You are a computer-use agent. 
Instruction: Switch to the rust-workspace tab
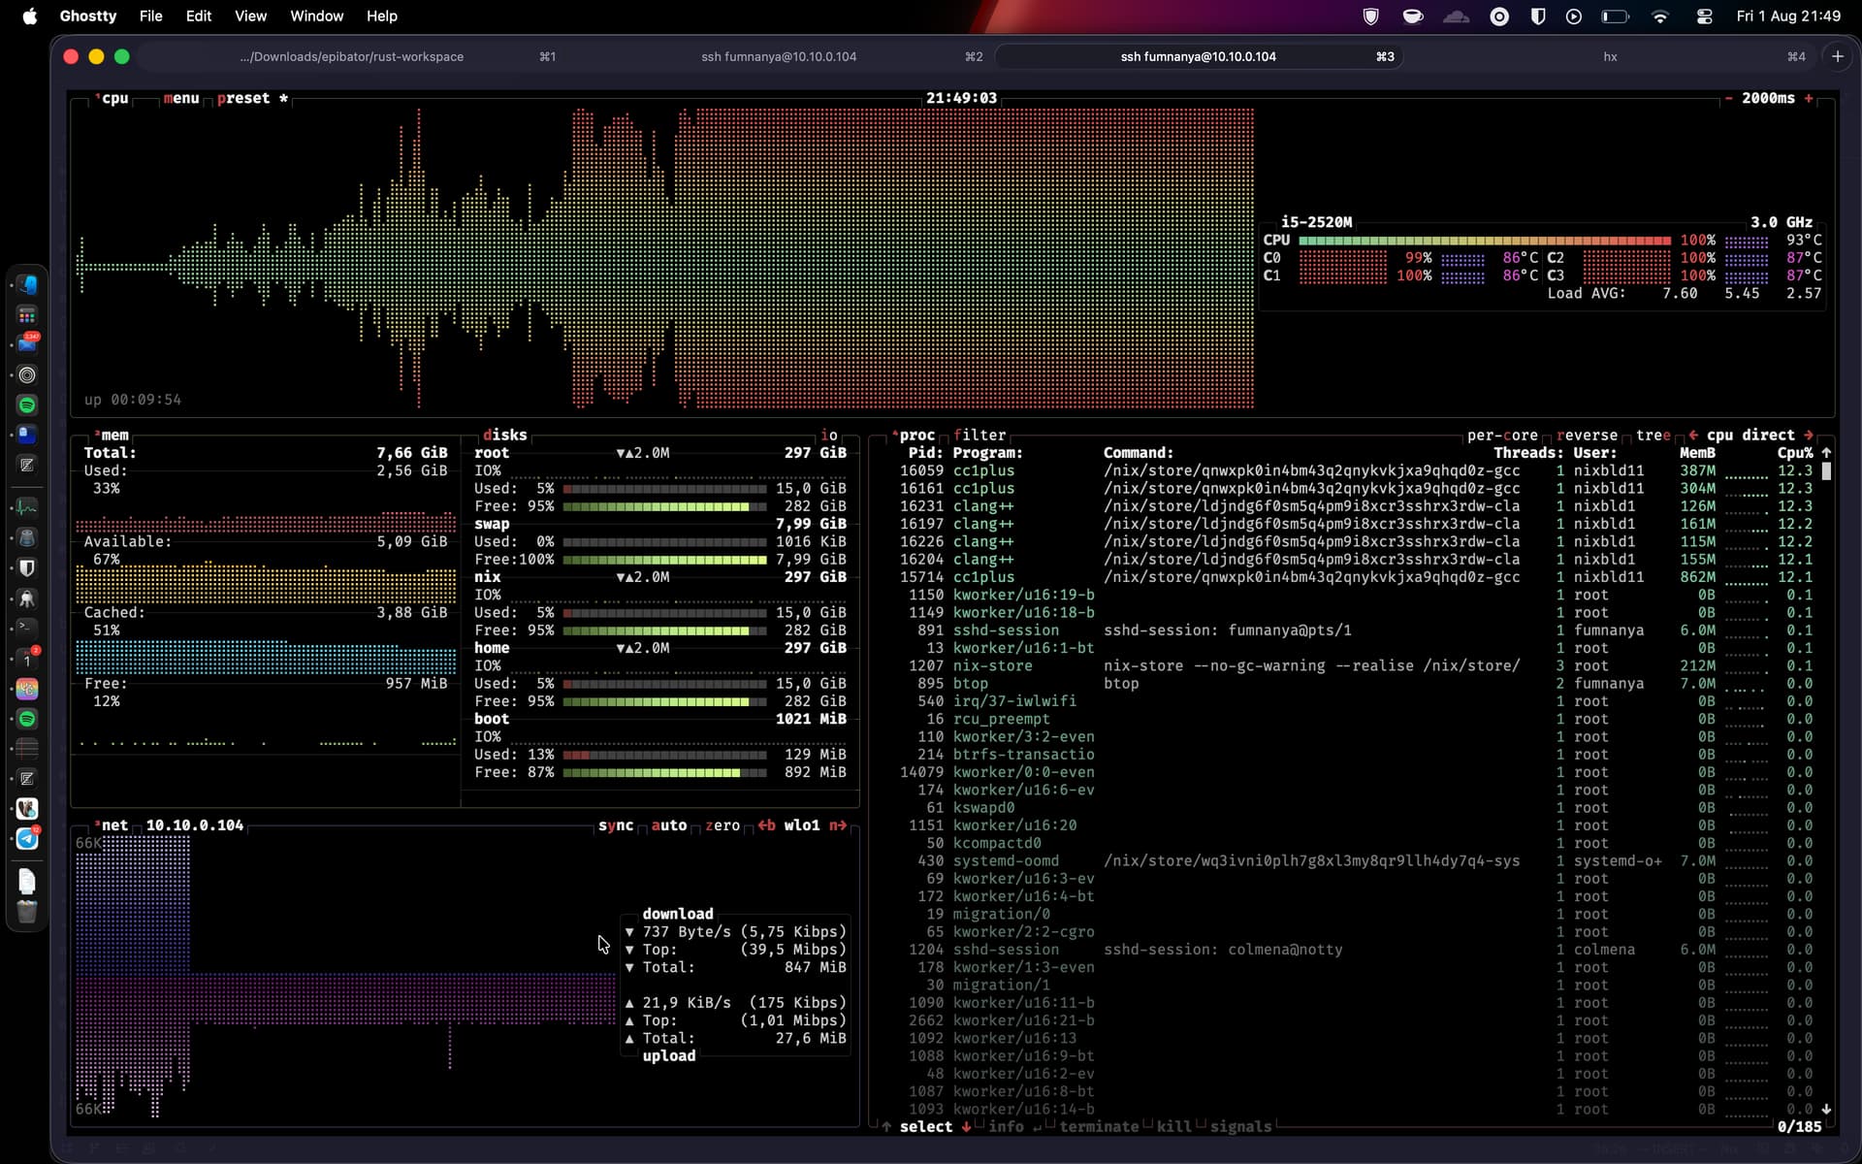352,56
